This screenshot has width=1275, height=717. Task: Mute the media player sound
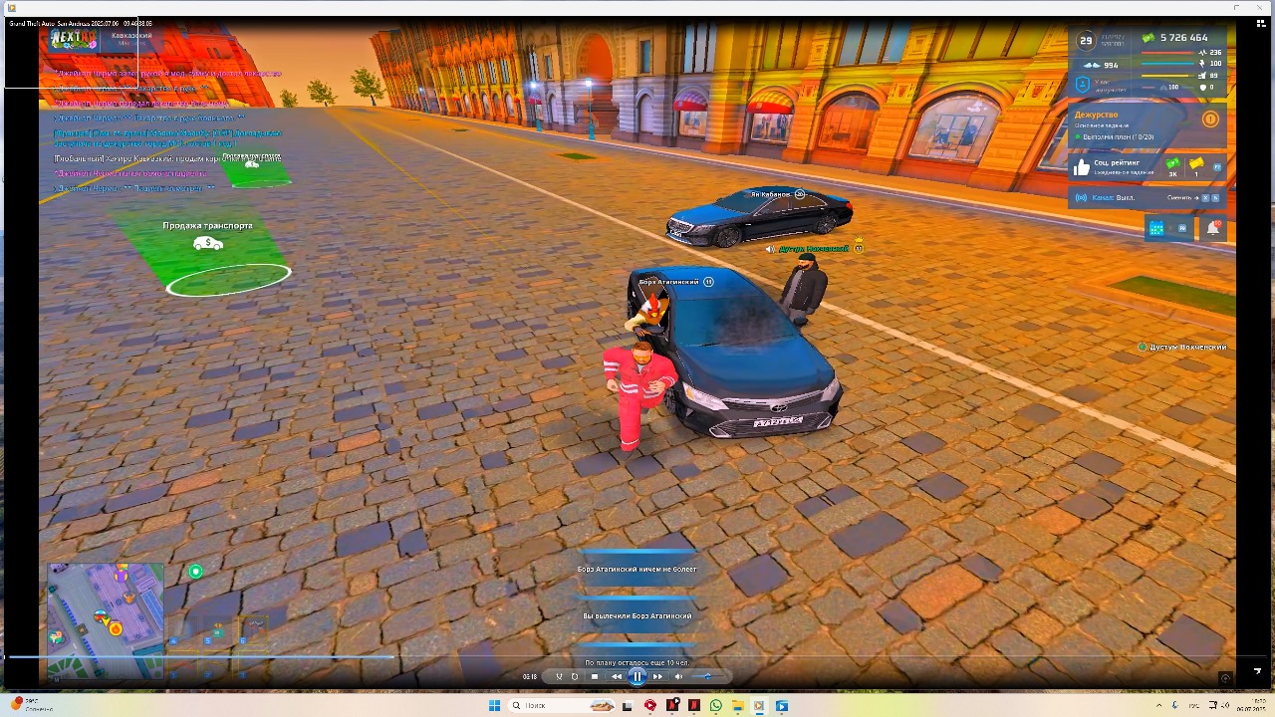678,676
